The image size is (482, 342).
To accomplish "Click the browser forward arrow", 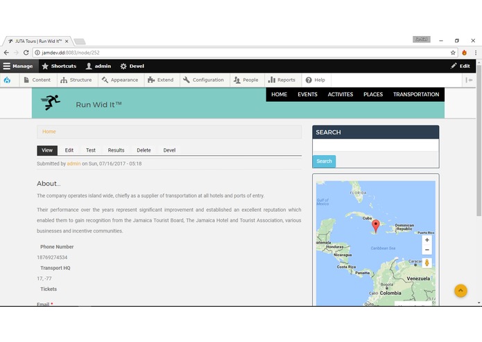I will pos(16,53).
